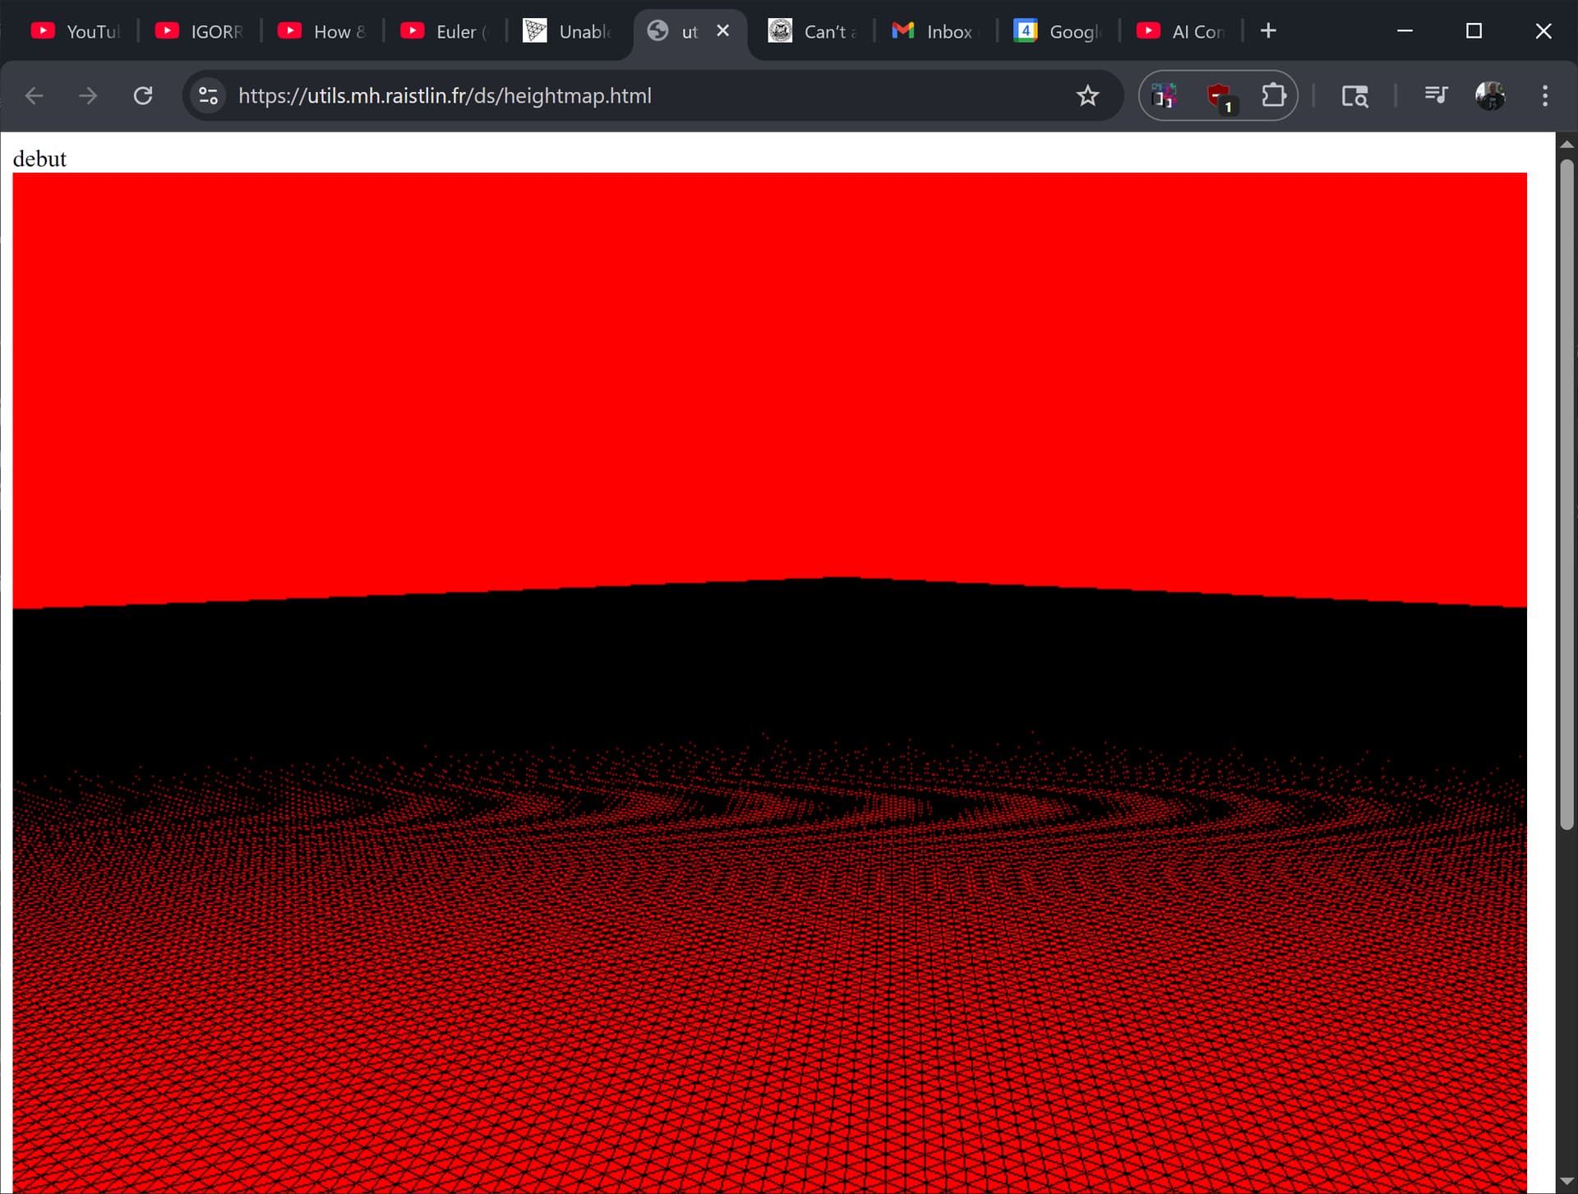Click the search-tabs screen icon in toolbar
The height and width of the screenshot is (1194, 1578).
point(1354,96)
